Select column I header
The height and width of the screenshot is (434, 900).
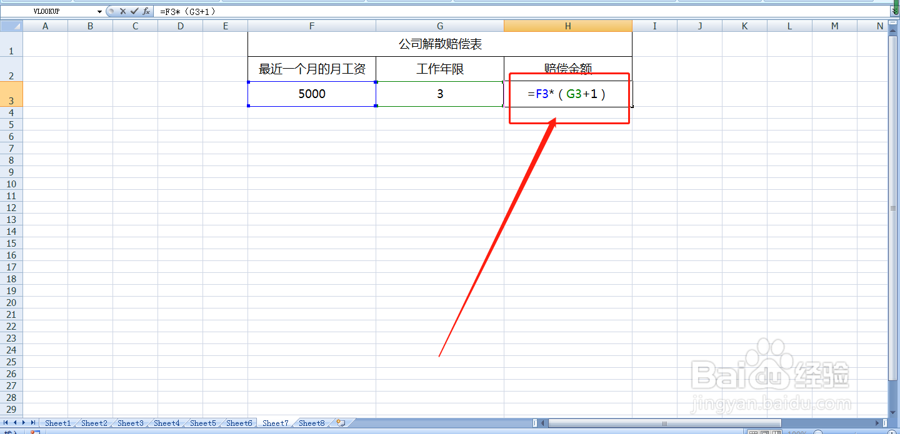[654, 26]
